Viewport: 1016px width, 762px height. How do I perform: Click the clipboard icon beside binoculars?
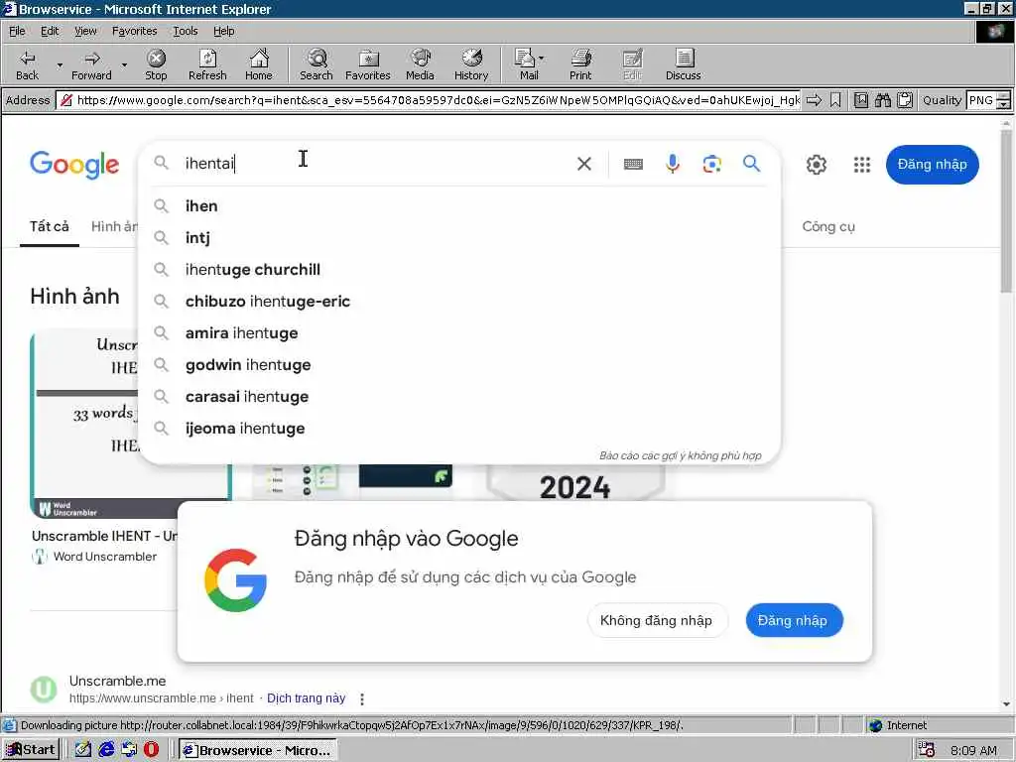point(905,100)
